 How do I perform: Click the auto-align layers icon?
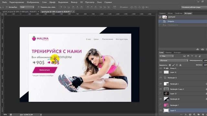(x=115, y=7)
